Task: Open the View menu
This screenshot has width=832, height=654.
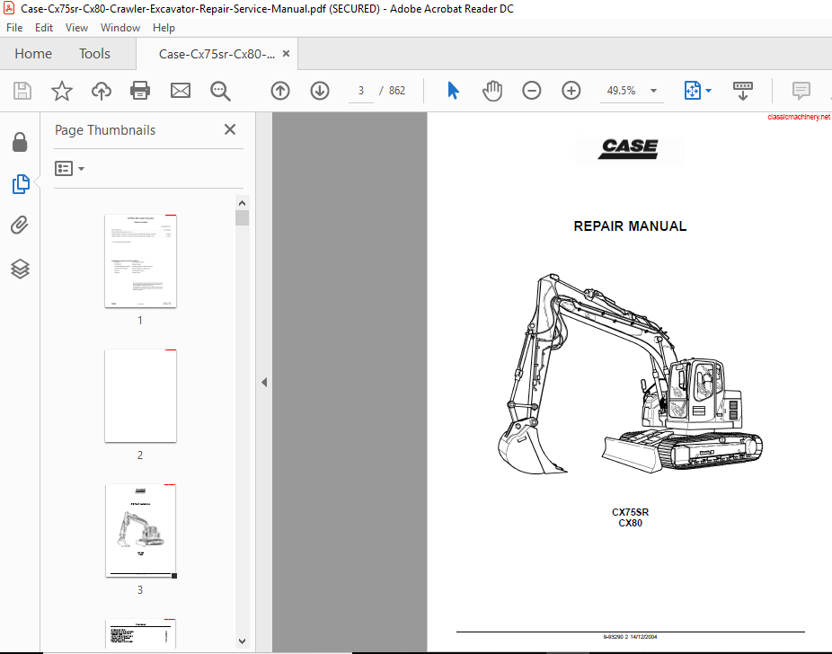Action: (x=76, y=28)
